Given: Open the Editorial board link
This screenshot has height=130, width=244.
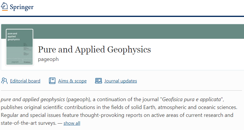Looking at the screenshot, I should 25,81.
